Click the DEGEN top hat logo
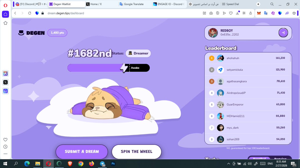Image resolution: width=300 pixels, height=168 pixels. (31, 33)
